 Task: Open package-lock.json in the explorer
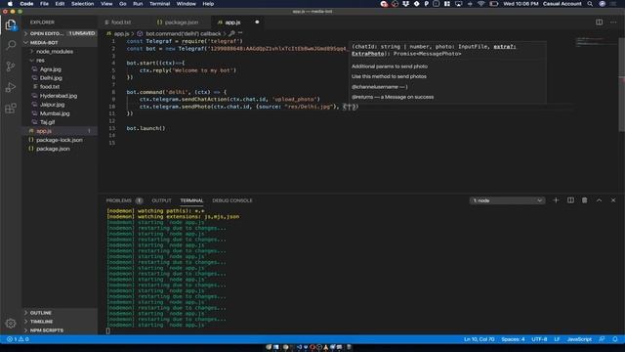(60, 140)
